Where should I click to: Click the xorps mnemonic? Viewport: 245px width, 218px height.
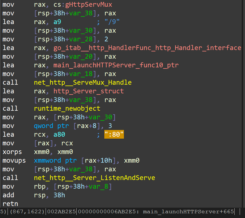(x=12, y=152)
